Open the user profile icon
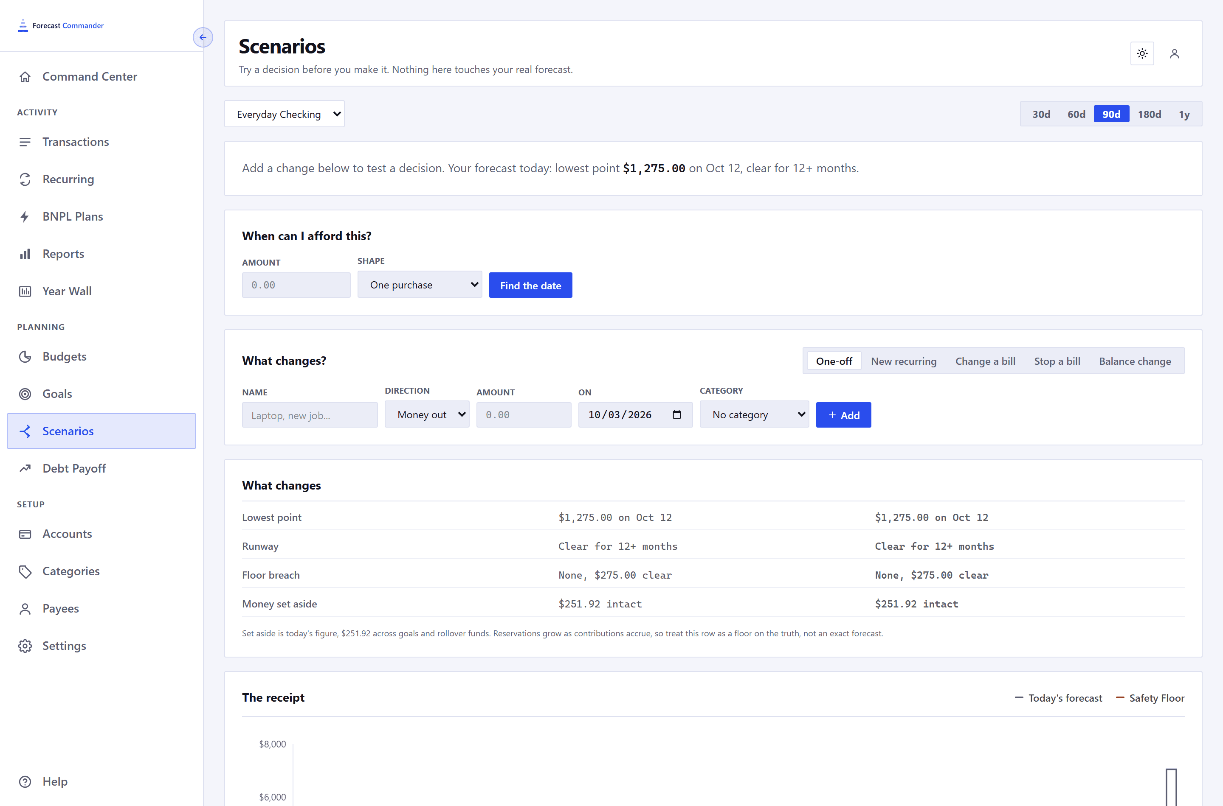This screenshot has height=806, width=1223. tap(1174, 53)
